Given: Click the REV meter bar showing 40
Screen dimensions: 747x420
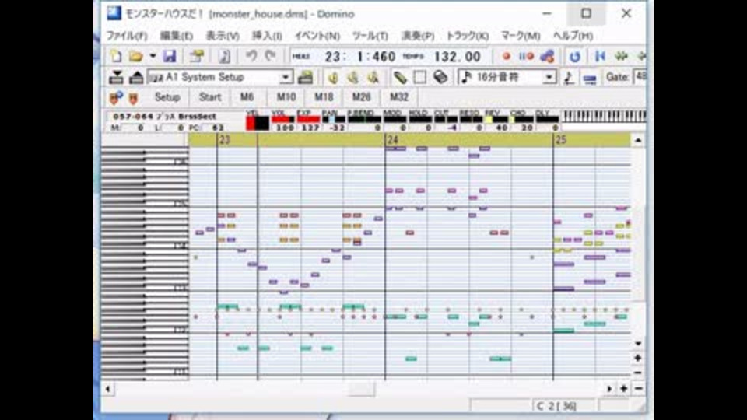Looking at the screenshot, I should [x=496, y=120].
